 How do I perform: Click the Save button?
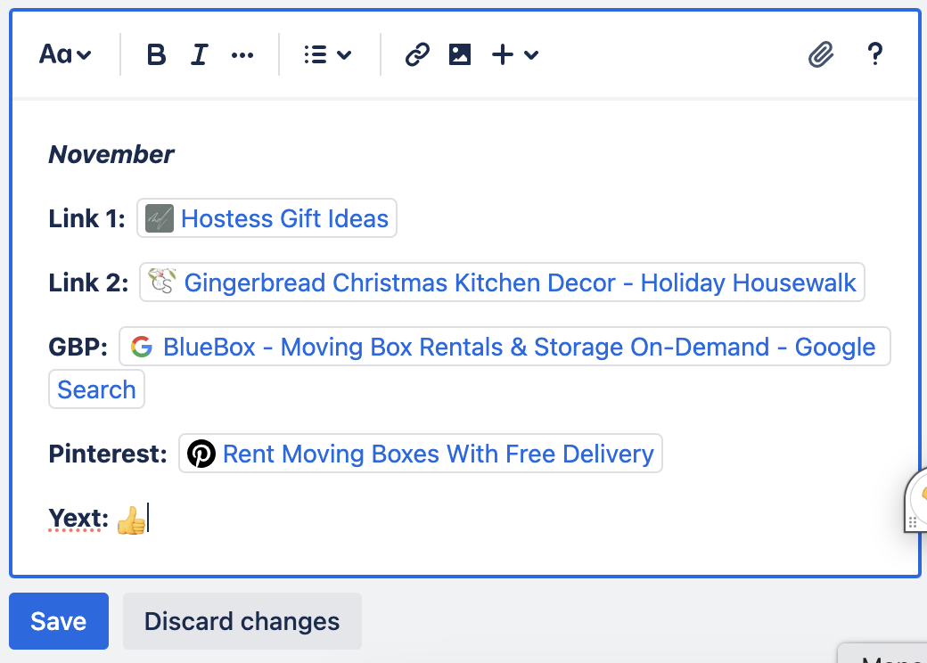[x=59, y=621]
